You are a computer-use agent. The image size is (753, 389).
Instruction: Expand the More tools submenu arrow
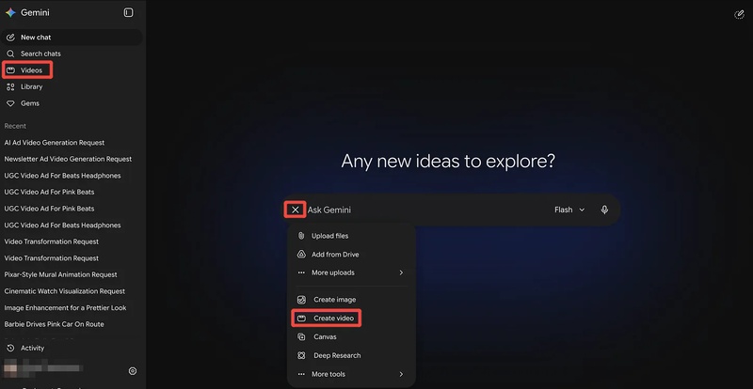(401, 374)
